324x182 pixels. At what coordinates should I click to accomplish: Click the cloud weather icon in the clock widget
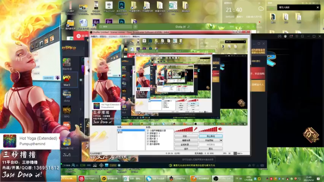click(261, 8)
